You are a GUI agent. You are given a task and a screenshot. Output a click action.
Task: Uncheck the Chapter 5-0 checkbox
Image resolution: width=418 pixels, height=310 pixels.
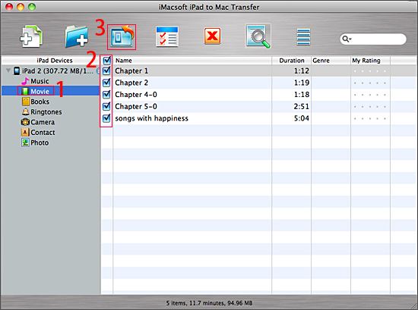click(x=106, y=106)
